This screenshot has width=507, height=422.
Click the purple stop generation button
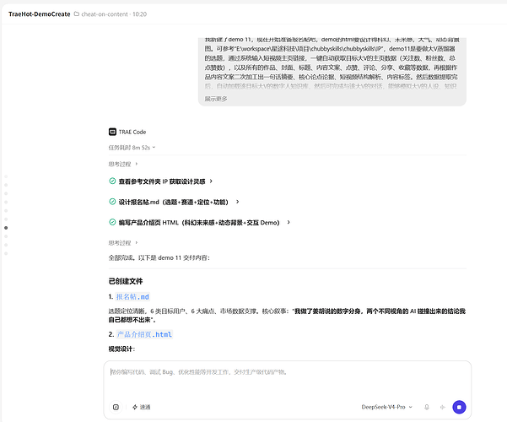(x=459, y=407)
